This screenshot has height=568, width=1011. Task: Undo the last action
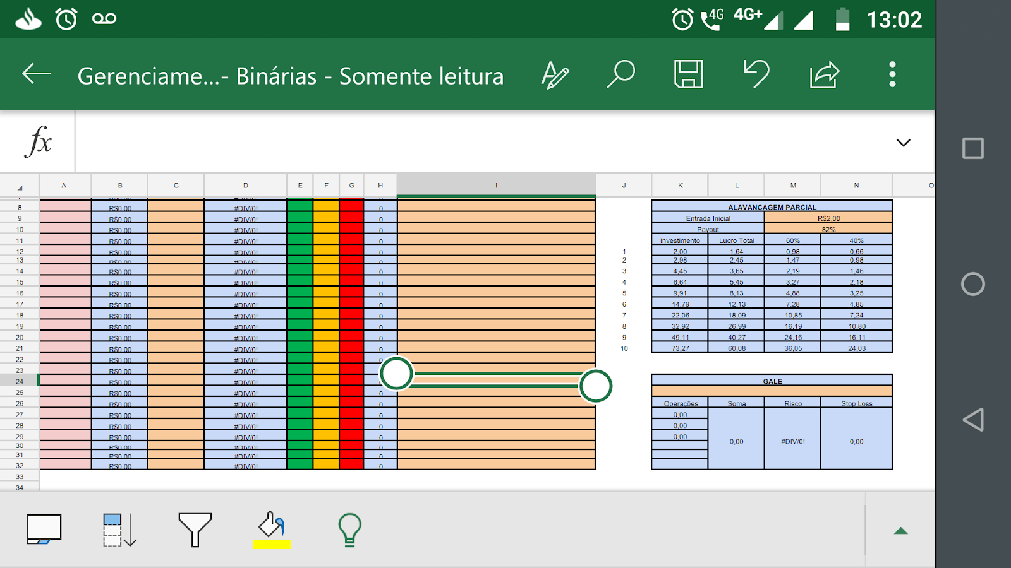click(756, 74)
